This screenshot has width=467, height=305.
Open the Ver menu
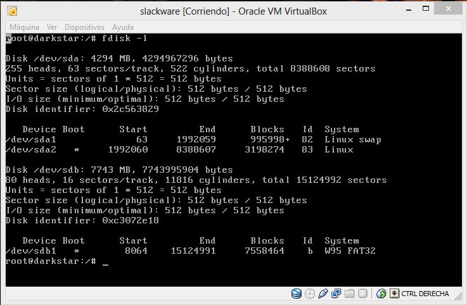[x=52, y=27]
